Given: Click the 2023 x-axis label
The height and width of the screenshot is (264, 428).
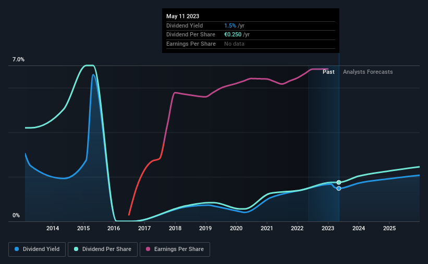Looking at the screenshot, I should 328,228.
